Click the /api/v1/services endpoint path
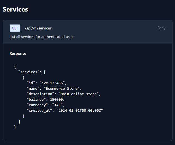 point(38,28)
